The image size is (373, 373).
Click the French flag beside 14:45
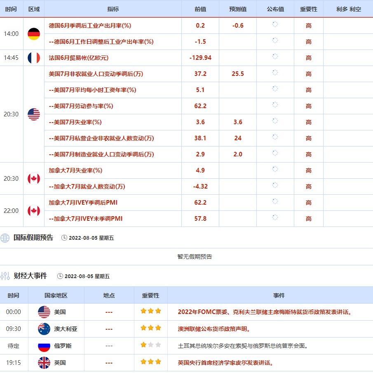[x=34, y=58]
